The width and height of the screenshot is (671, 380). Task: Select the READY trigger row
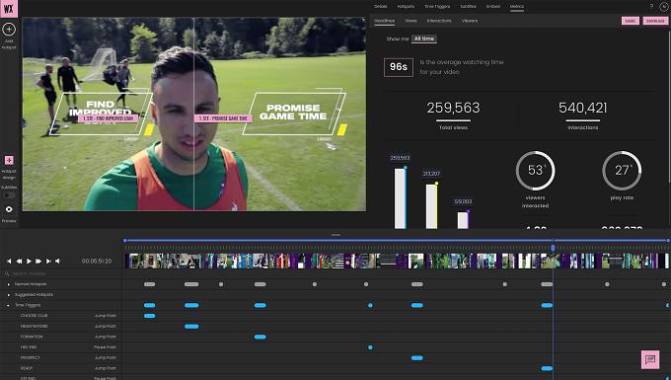click(61, 368)
